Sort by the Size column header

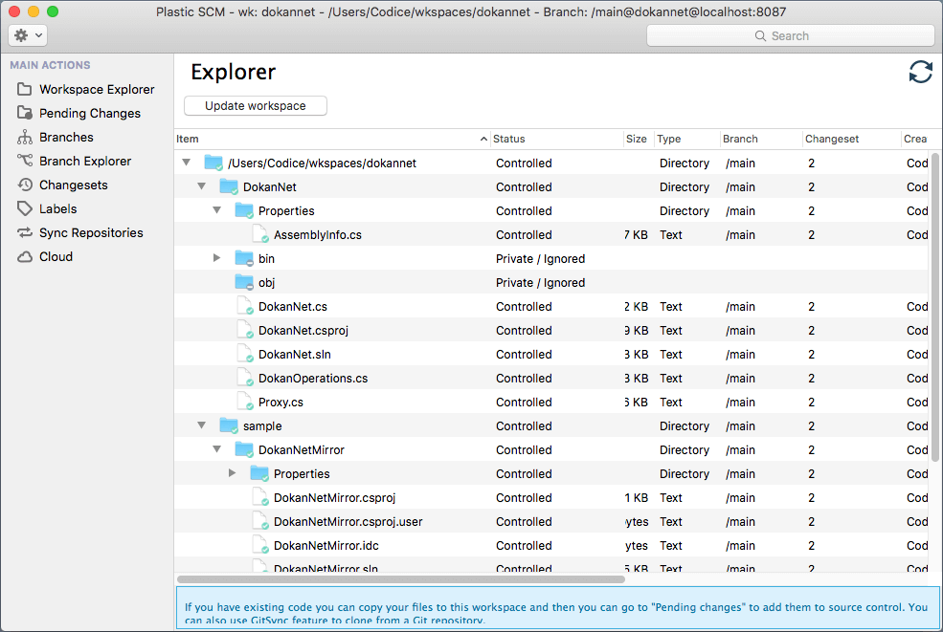pyautogui.click(x=638, y=139)
